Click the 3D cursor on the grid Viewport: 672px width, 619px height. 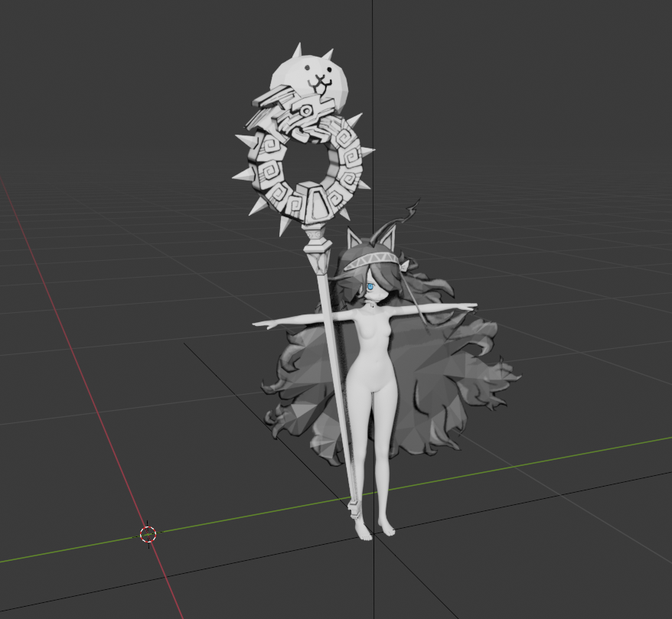148,534
